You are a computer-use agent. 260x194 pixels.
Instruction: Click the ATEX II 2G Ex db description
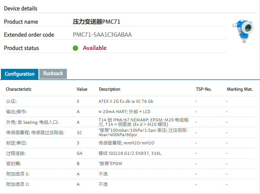[x=126, y=101]
